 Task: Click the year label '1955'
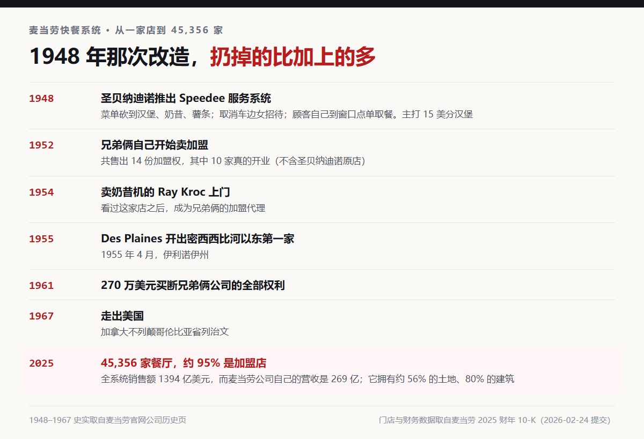coord(41,239)
